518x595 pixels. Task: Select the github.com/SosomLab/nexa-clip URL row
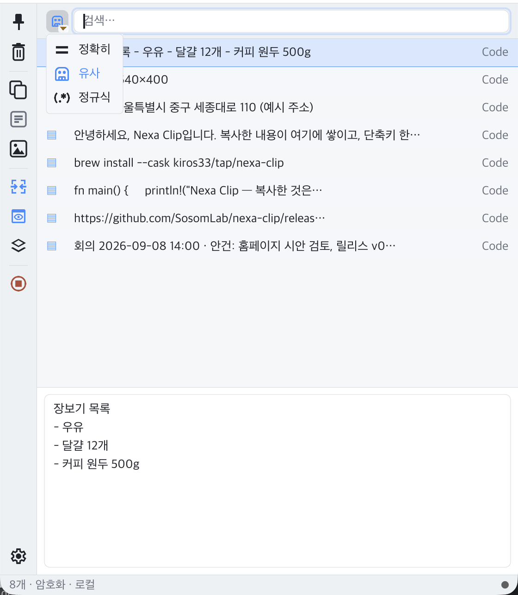point(277,218)
